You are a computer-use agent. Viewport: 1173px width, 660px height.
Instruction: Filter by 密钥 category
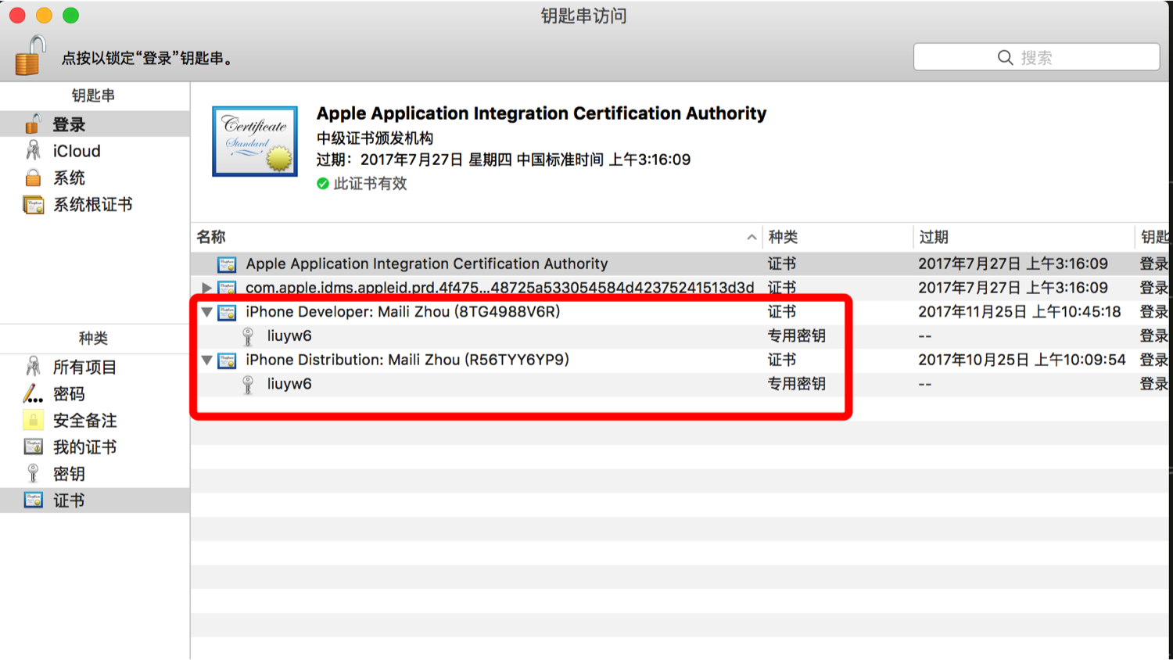point(69,474)
